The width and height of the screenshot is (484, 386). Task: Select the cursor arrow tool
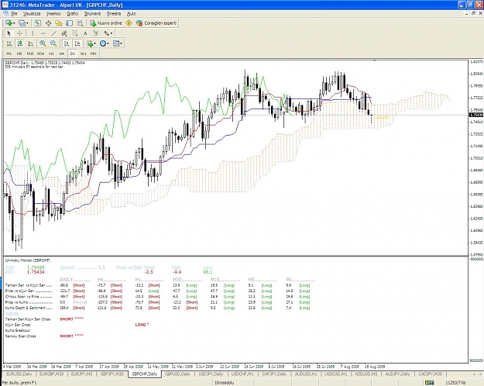click(9, 33)
